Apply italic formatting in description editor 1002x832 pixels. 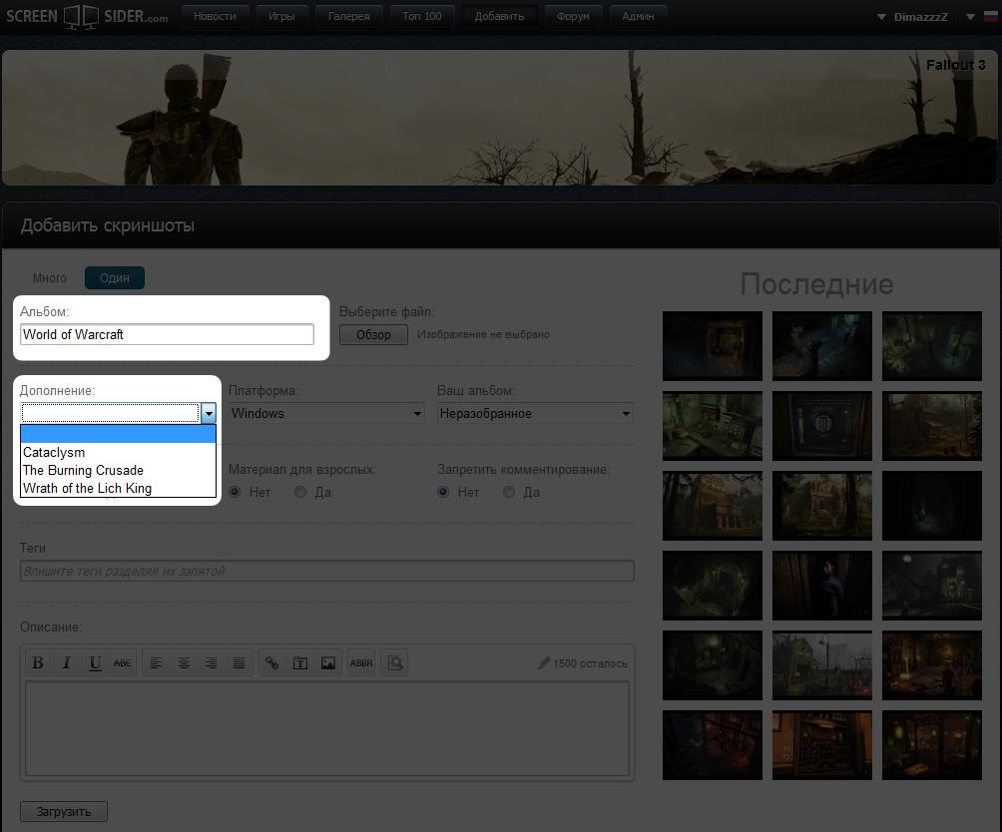click(x=66, y=662)
